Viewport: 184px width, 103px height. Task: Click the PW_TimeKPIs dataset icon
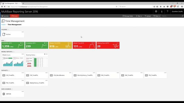point(4,83)
